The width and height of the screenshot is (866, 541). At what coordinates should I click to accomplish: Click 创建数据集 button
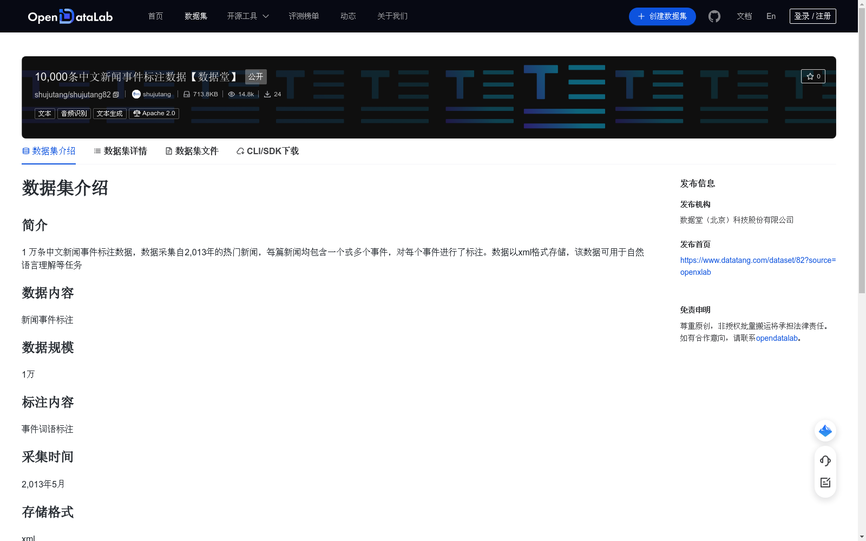pos(662,16)
